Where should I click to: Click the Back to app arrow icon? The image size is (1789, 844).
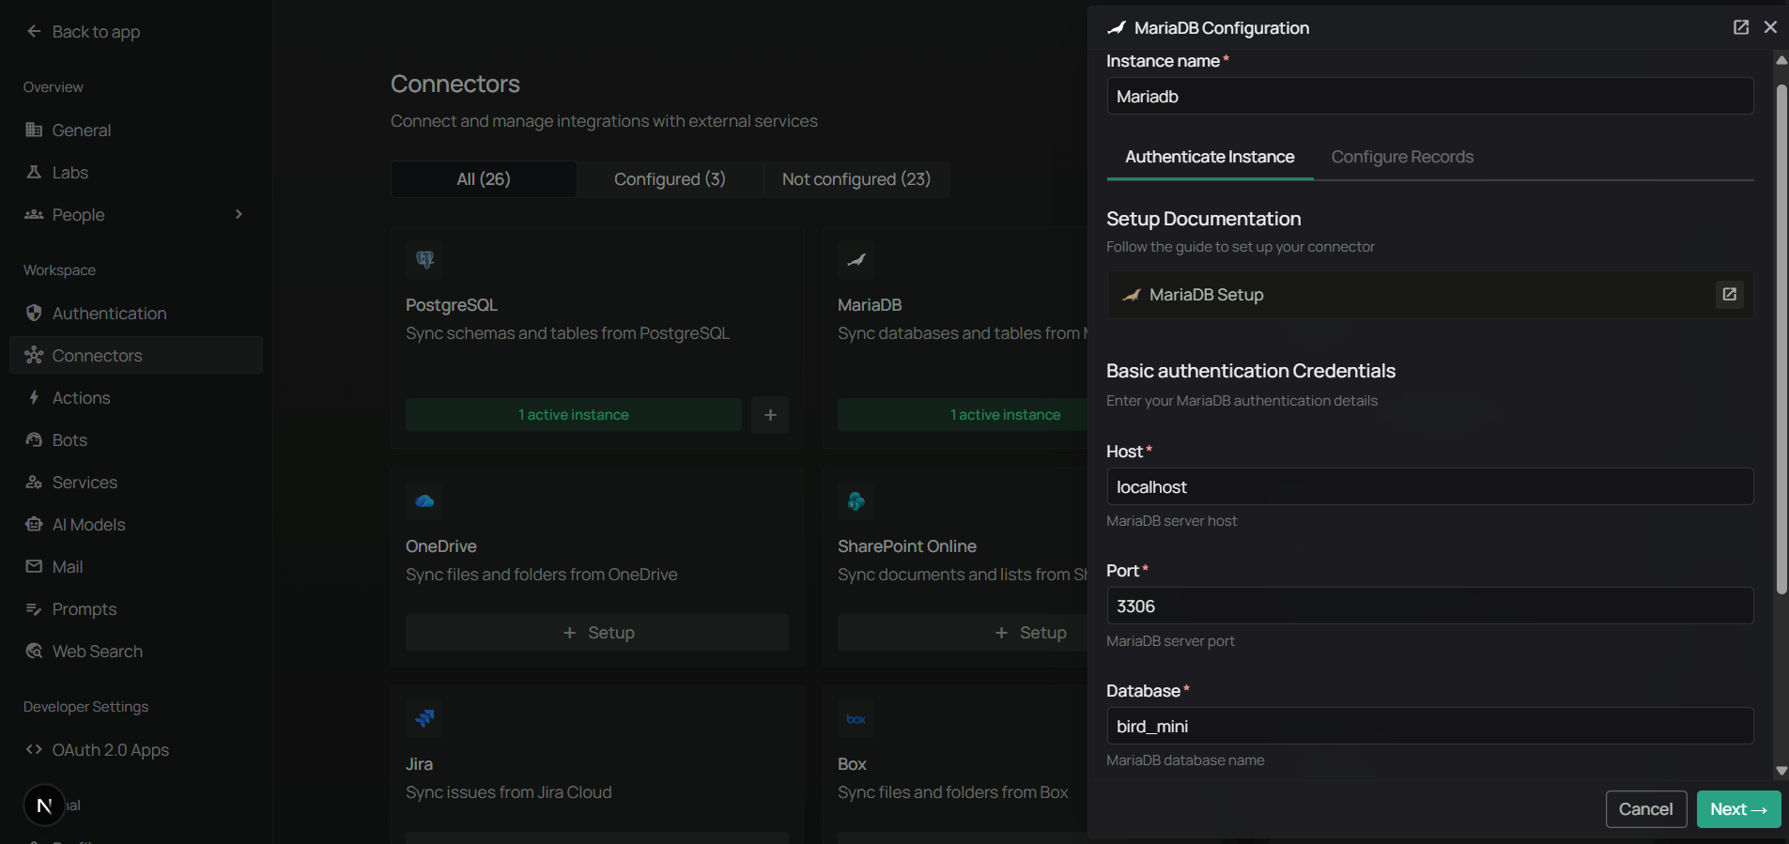(34, 31)
